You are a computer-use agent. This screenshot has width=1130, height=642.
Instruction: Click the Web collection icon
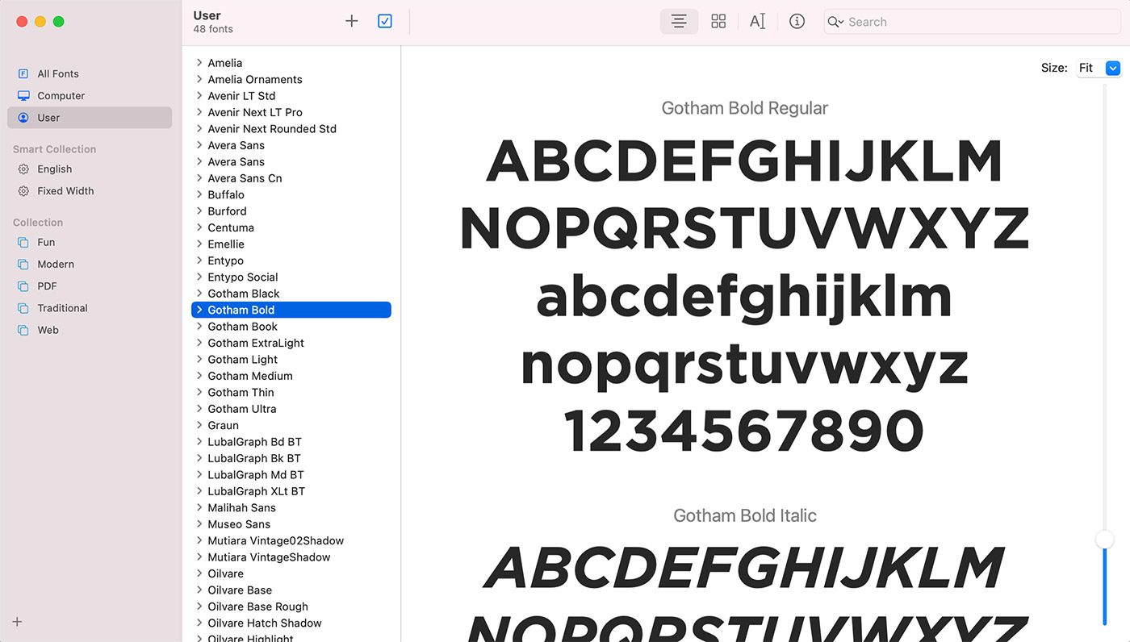(x=23, y=330)
